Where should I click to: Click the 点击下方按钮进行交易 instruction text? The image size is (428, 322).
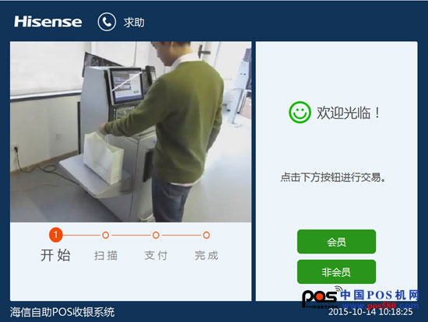click(333, 177)
